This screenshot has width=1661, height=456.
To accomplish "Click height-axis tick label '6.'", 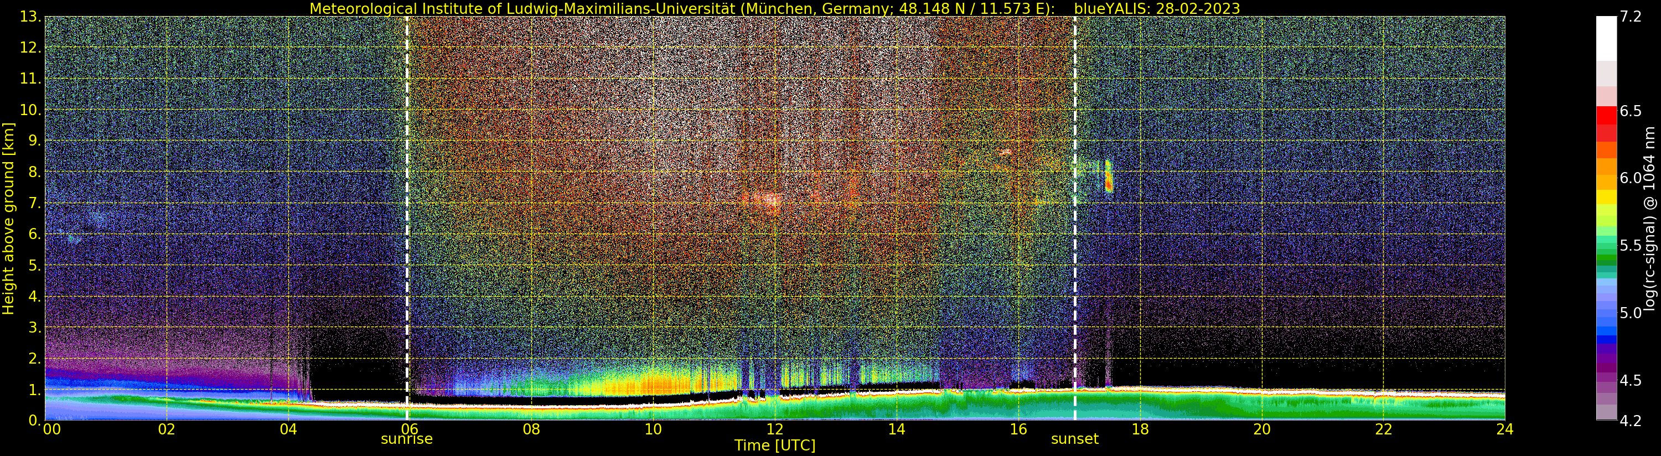I will [x=35, y=234].
